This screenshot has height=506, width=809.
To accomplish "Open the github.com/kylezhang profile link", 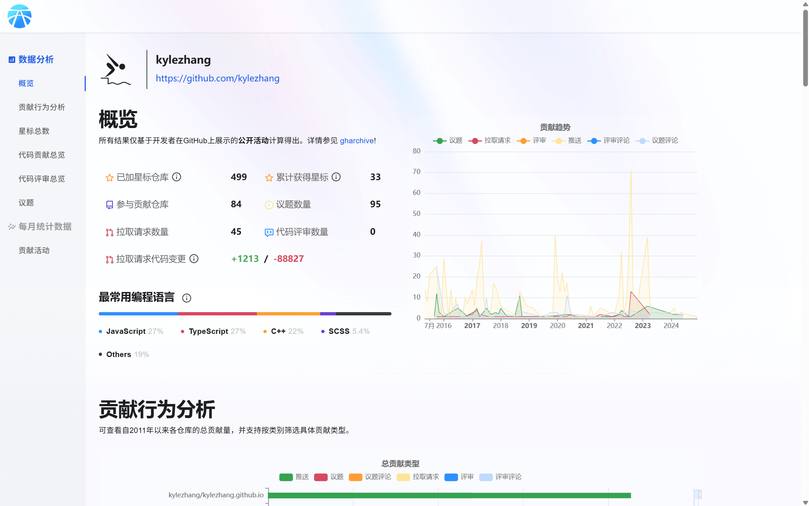I will [217, 78].
